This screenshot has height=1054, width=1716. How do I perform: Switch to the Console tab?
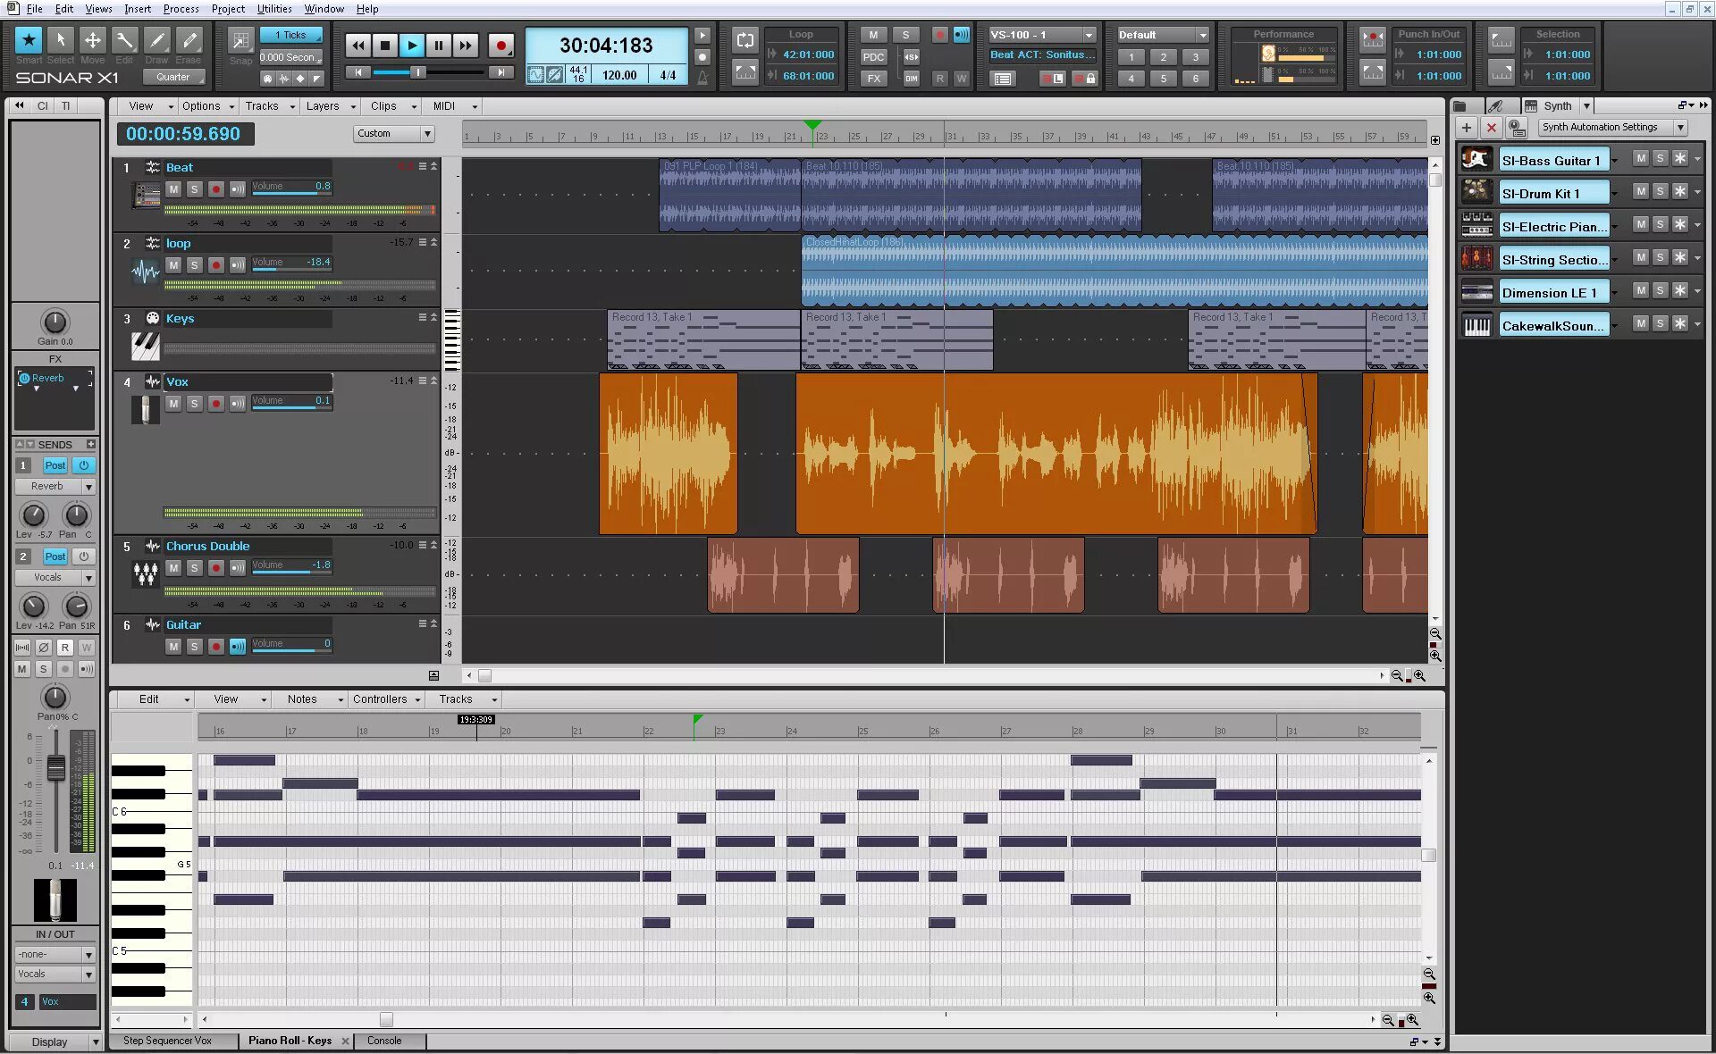pos(384,1041)
